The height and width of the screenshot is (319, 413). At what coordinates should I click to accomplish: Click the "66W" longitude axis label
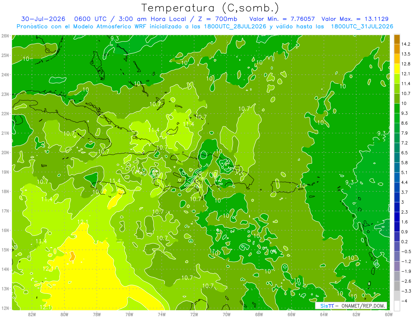(292, 315)
